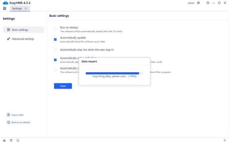The width and height of the screenshot is (229, 143).
Task: Click the alarm warning triangle icon
Action: coord(4,140)
